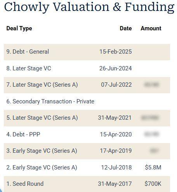Click the 26-Jun-2024 date cell
This screenshot has height=192, width=177.
tap(116, 68)
